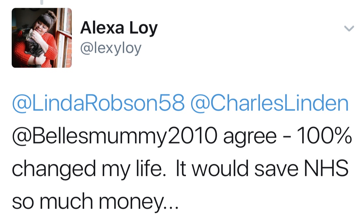Click the surname 'Loy' in the header
The width and height of the screenshot is (362, 219).
pos(143,28)
